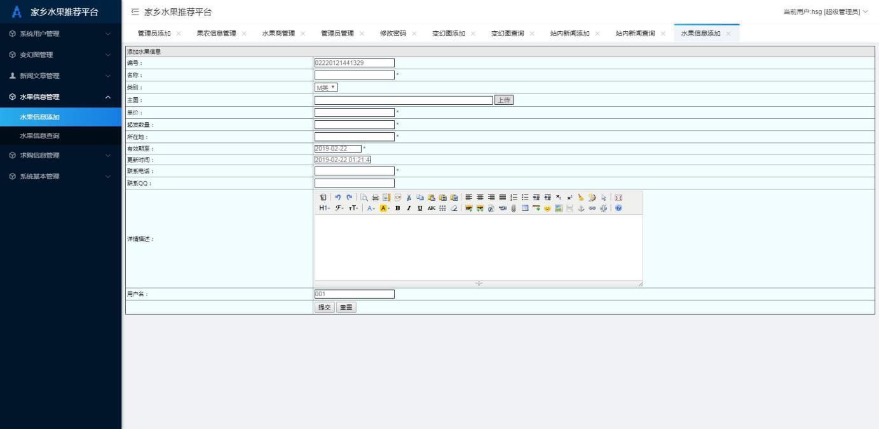Click the 重置 reset button

tap(346, 307)
